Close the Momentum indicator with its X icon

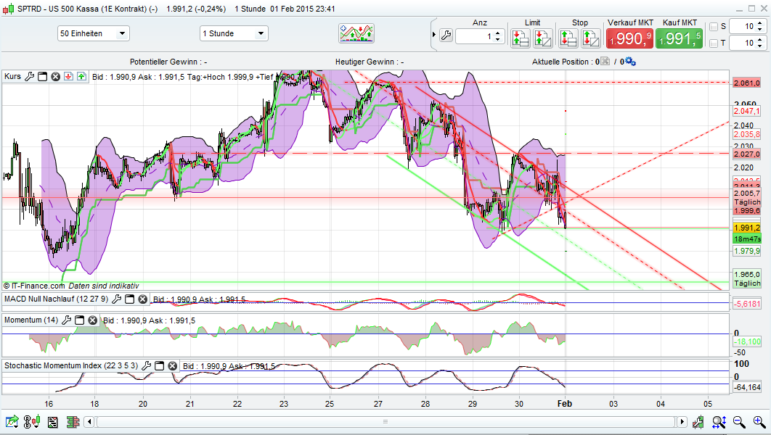pos(92,320)
